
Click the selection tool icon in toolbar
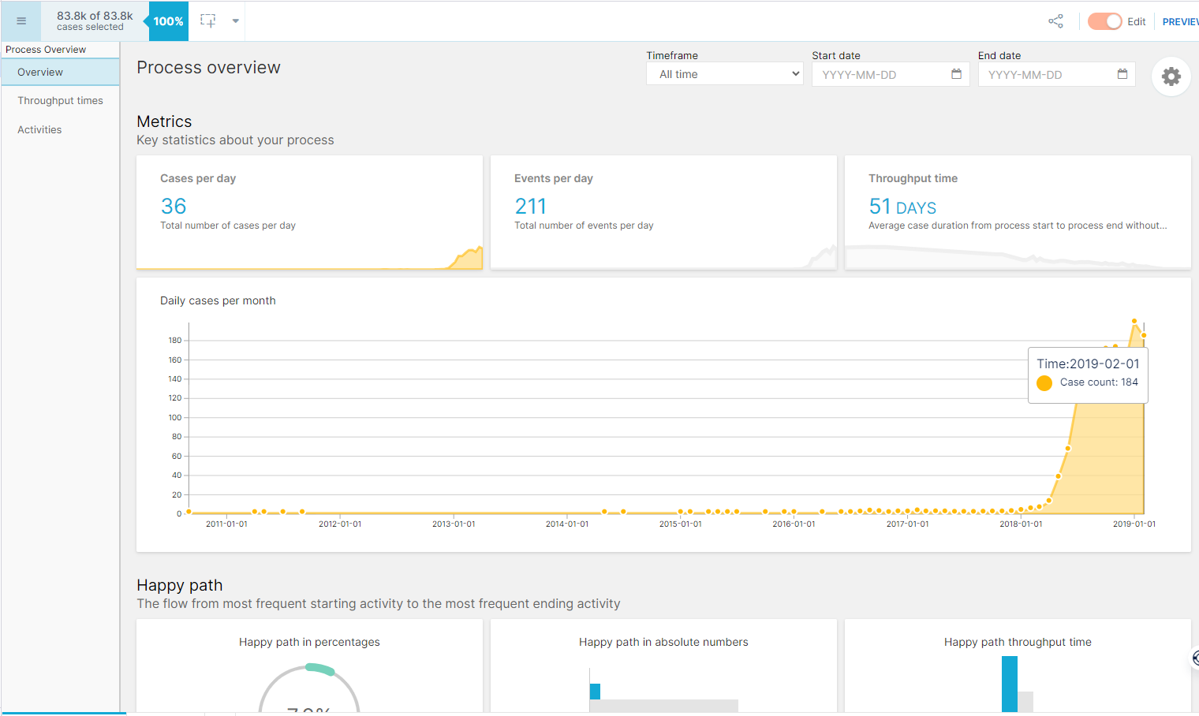click(x=207, y=21)
